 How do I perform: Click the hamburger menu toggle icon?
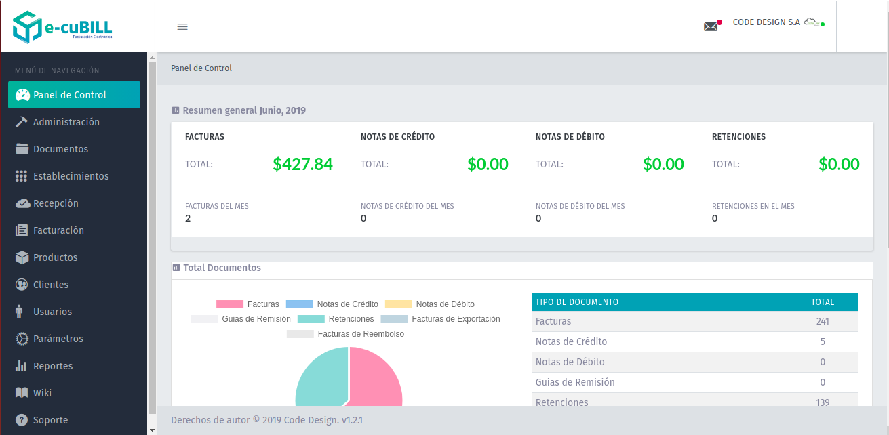tap(182, 27)
